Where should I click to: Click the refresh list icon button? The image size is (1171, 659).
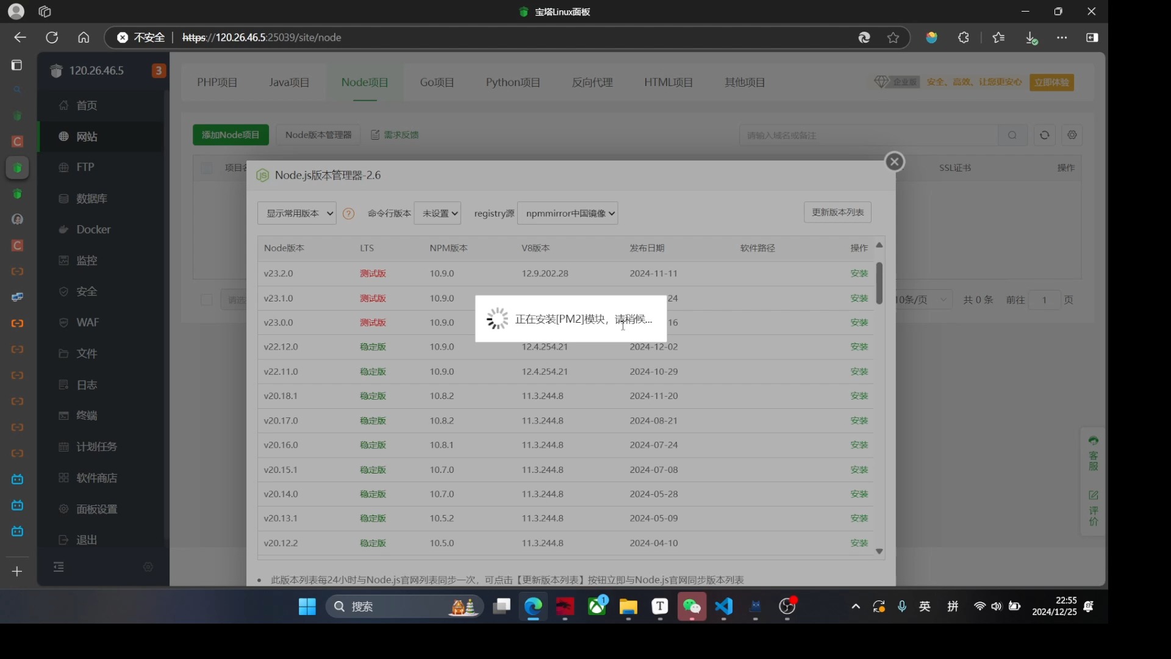coord(1044,135)
